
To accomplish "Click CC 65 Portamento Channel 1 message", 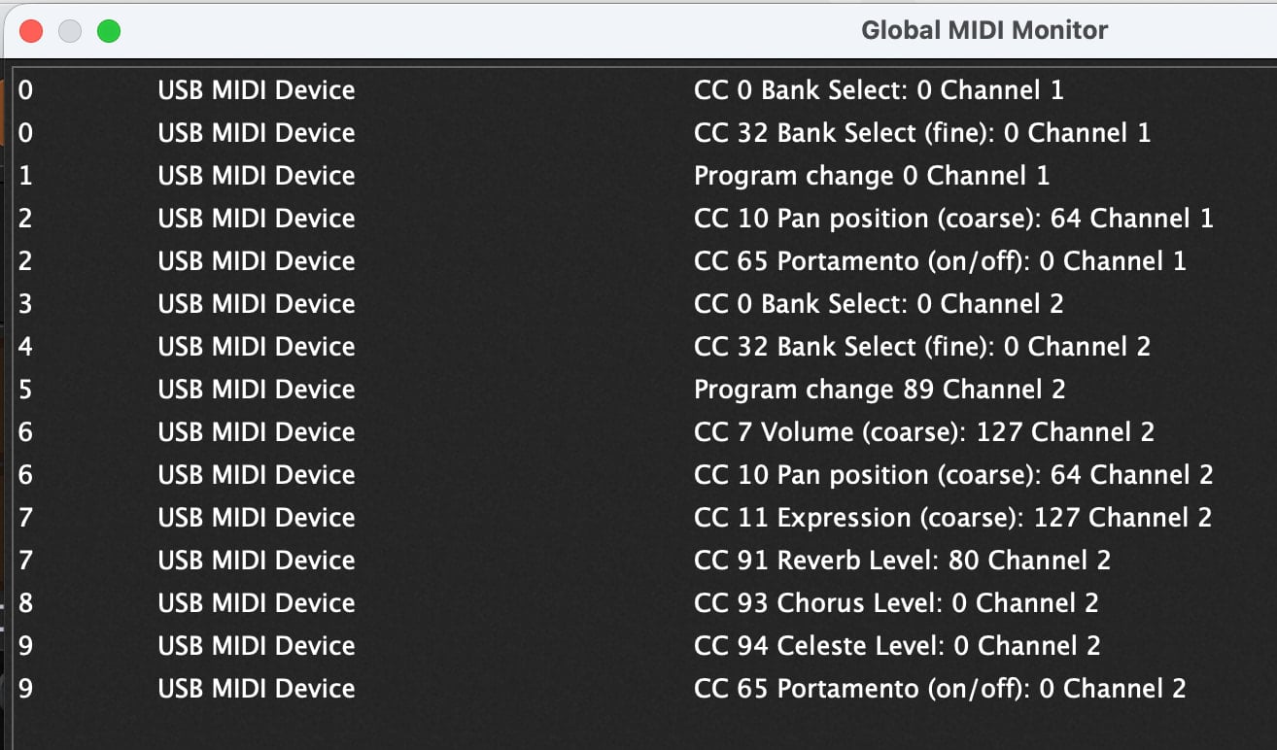I will coord(939,261).
